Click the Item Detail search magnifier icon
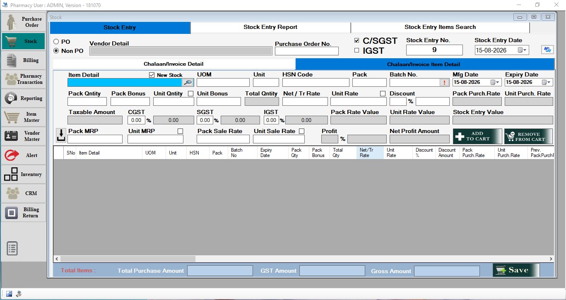This screenshot has height=300, width=566. (x=188, y=82)
